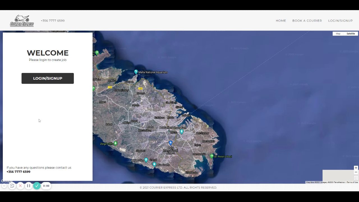Viewport: 359px width, 202px height.
Task: Click the Marsaxlokk label on the map
Action: click(x=199, y=154)
